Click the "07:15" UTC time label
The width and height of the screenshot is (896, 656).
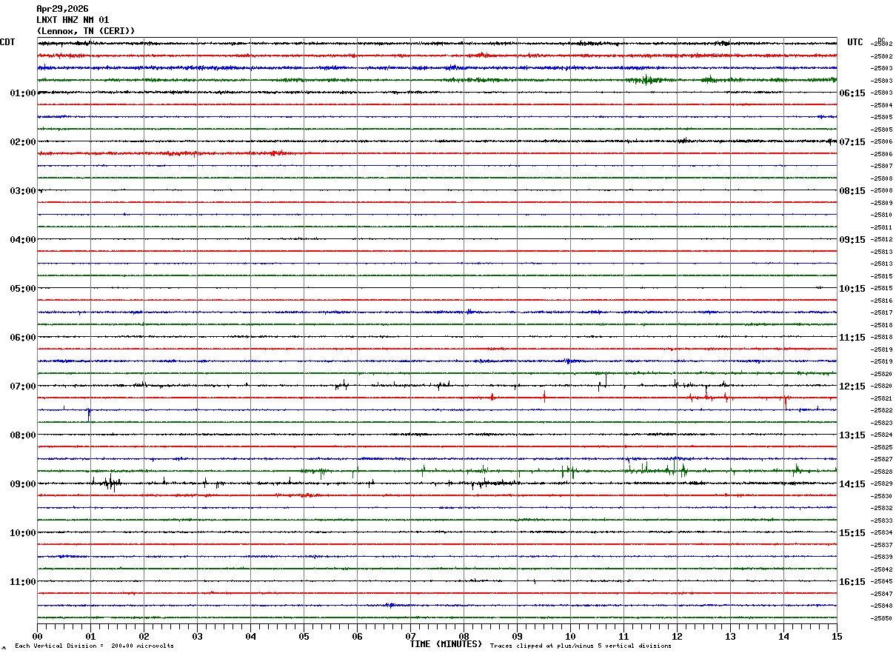[x=852, y=142]
